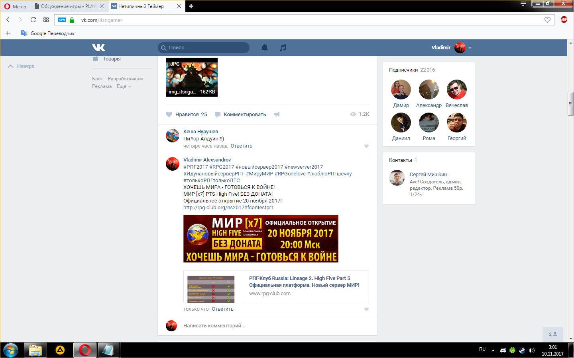Click the Opera reload page icon
Viewport: 574px width, 358px height.
[33, 20]
